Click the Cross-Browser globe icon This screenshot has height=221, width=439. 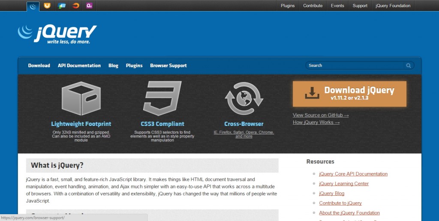tap(244, 98)
